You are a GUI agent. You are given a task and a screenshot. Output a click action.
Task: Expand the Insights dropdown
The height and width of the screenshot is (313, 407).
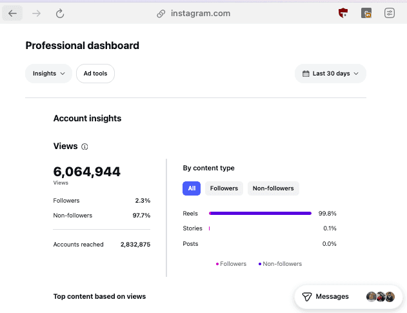point(48,74)
